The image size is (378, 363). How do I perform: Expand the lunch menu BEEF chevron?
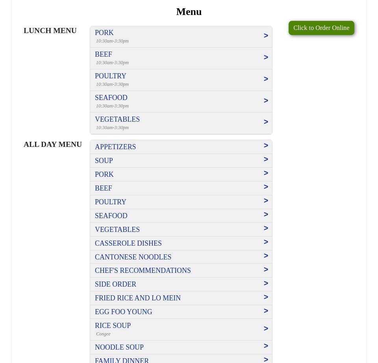click(x=266, y=57)
